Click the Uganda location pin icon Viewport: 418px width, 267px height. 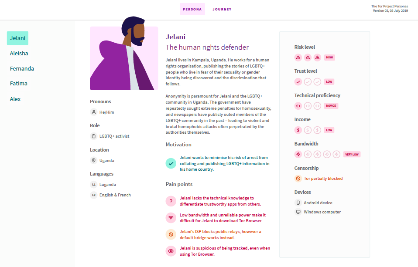tap(93, 161)
